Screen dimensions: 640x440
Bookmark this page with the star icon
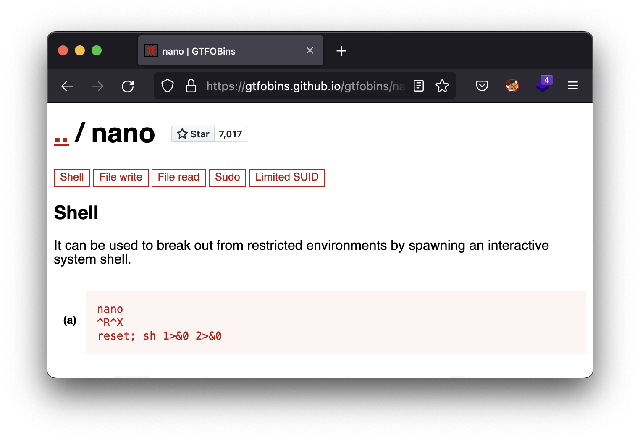(x=442, y=86)
